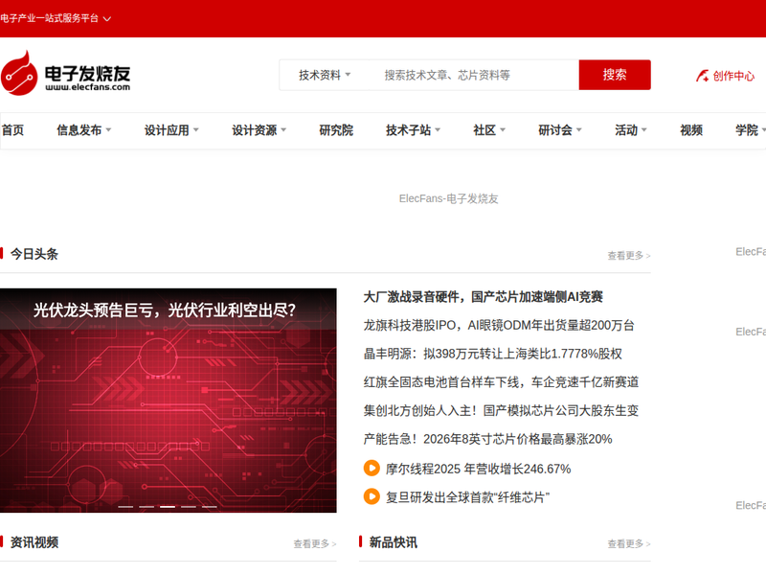Open the 设计应用 menu
The height and width of the screenshot is (575, 766).
[171, 130]
